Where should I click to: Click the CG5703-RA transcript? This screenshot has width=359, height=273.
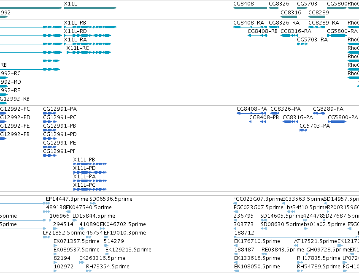(x=302, y=44)
